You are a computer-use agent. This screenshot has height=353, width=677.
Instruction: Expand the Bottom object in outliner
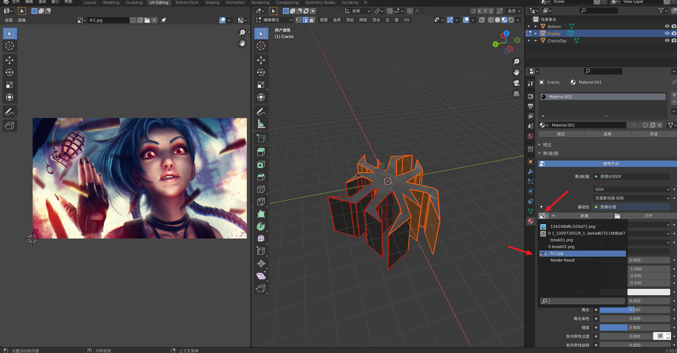(x=536, y=26)
